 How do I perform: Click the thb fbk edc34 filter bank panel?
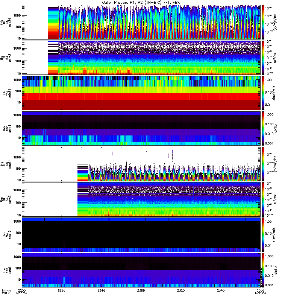coord(141,93)
